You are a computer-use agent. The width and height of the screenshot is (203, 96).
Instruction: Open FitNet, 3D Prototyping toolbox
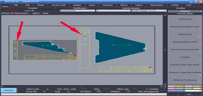coord(185,80)
